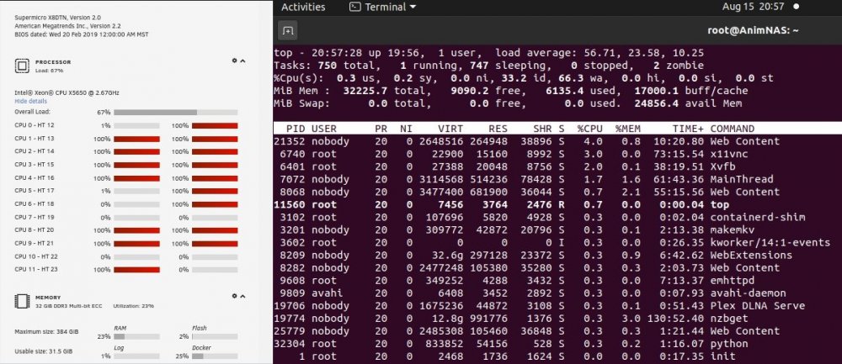Collapse the Memory section chevron
Screen dimensions: 842x364
(242, 297)
